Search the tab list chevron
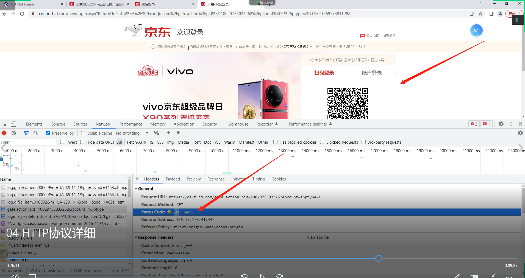 [x=481, y=4]
